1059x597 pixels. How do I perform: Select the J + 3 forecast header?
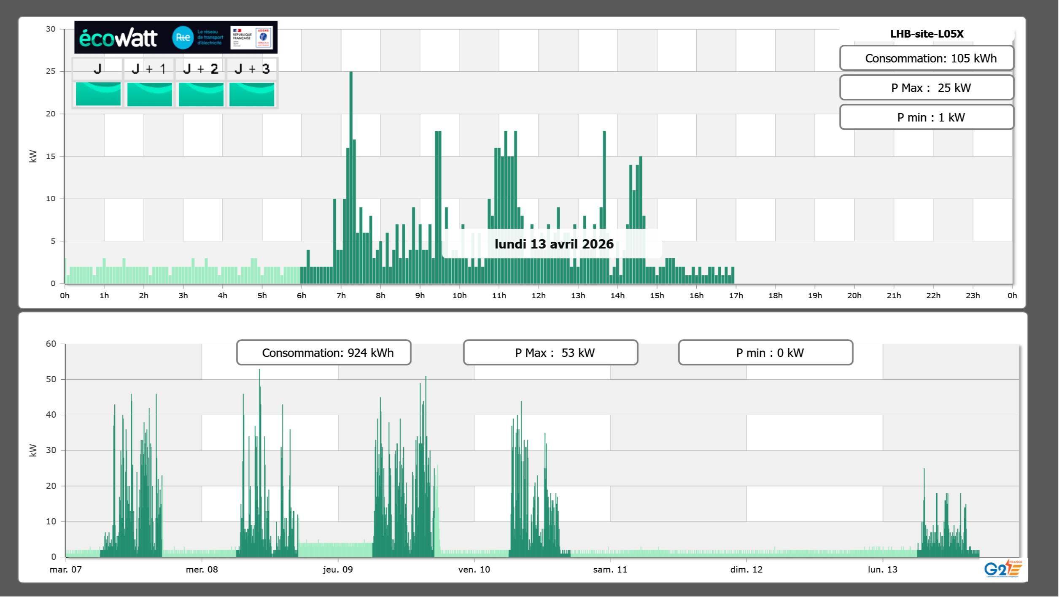(x=252, y=69)
